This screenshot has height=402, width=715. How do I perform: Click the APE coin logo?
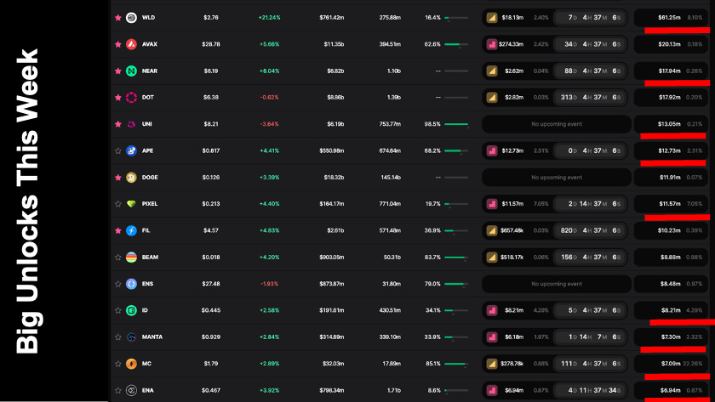131,150
